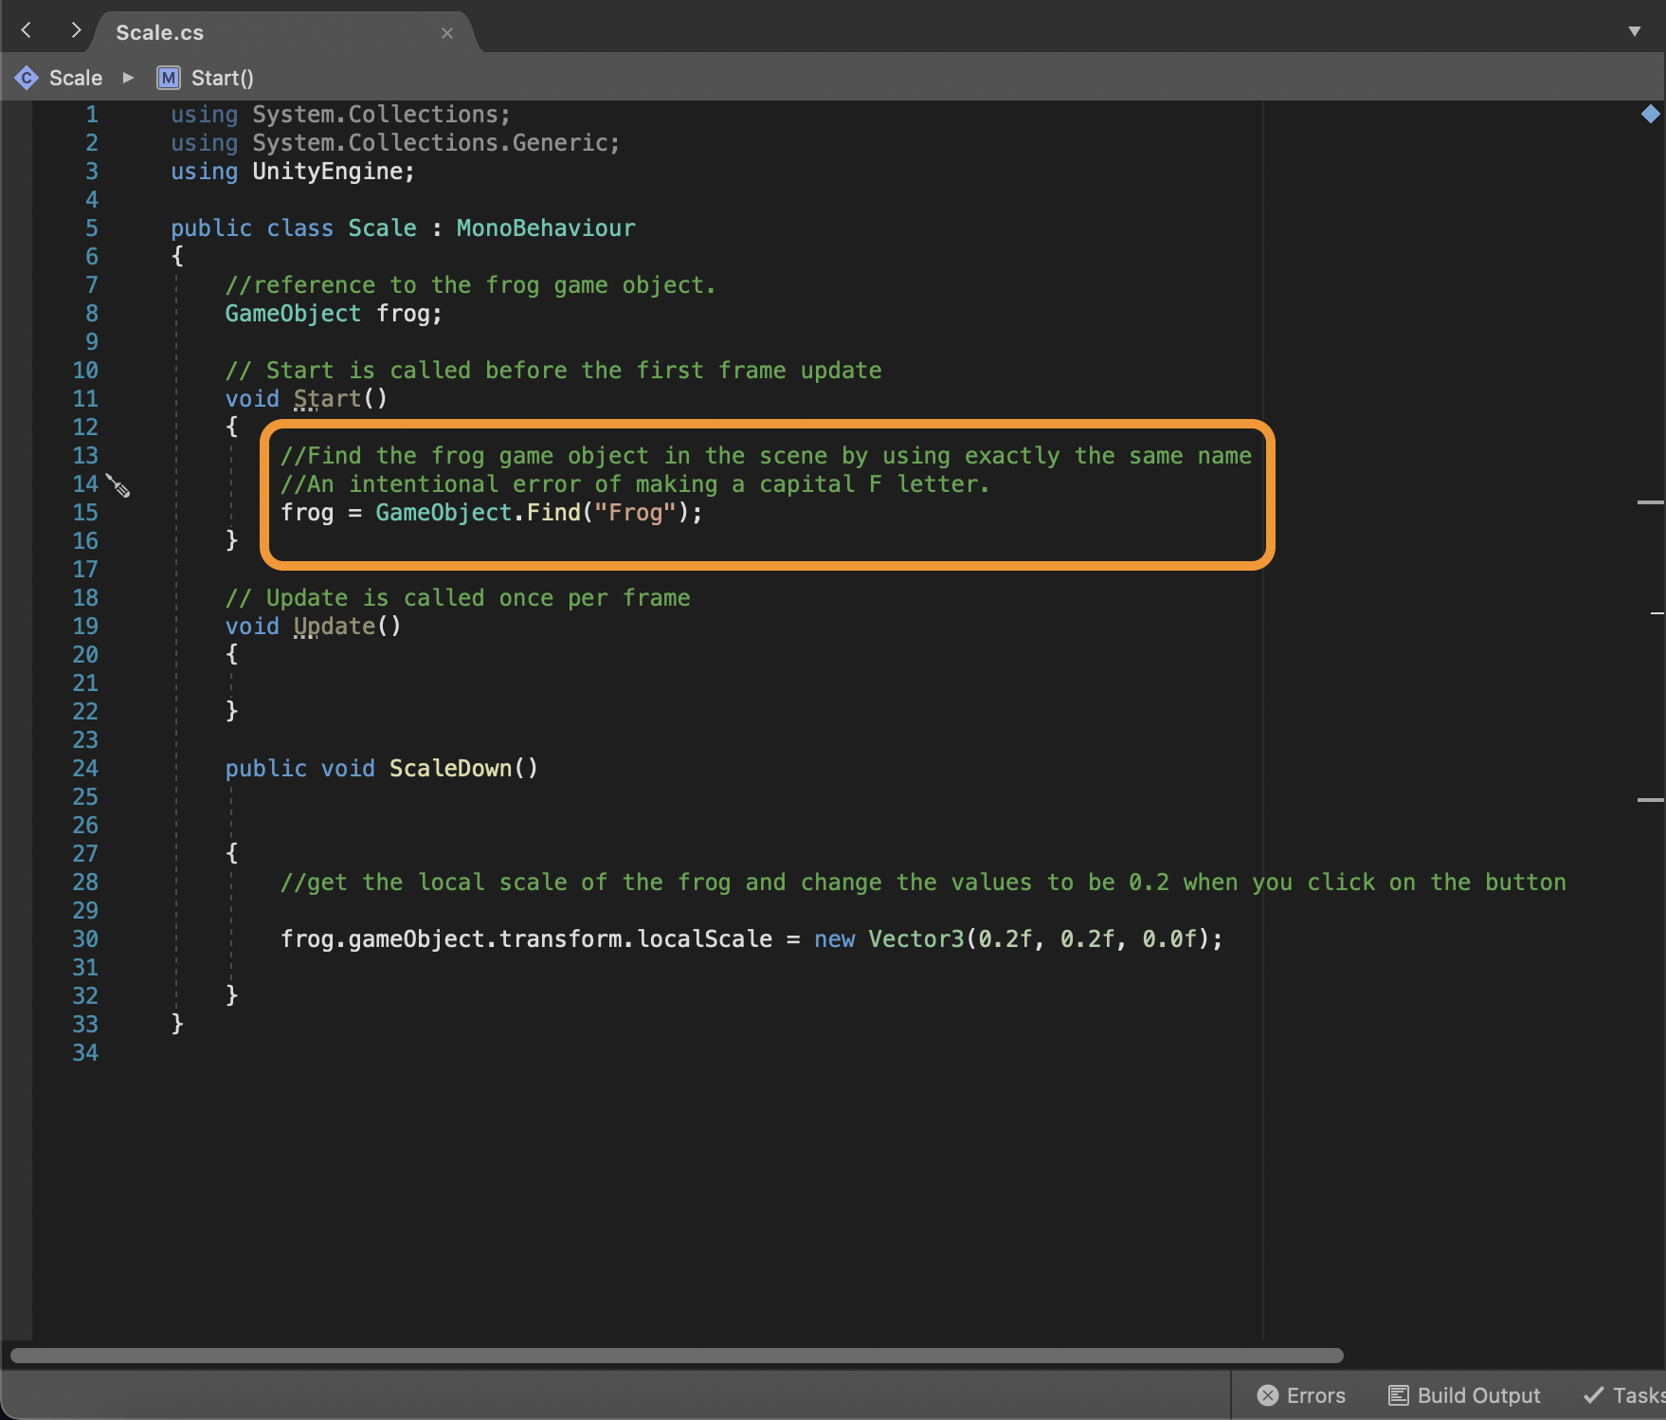Show the Build Output pad
This screenshot has width=1666, height=1420.
pos(1464,1395)
